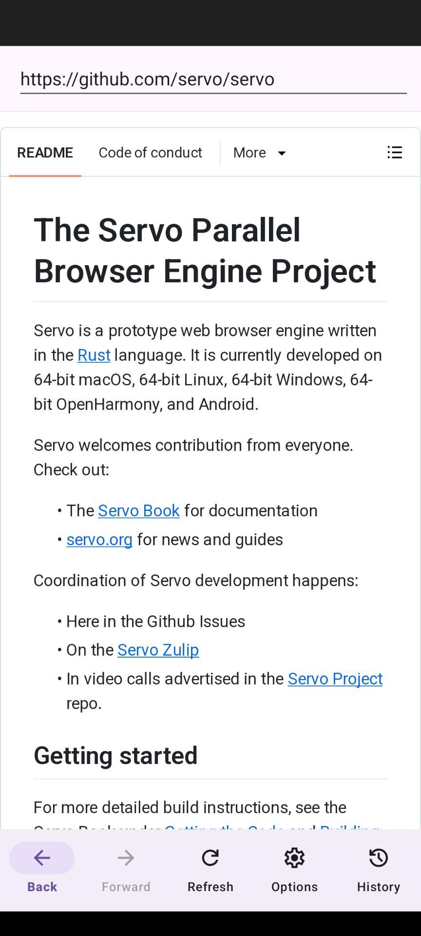
Task: Tap the Back arrow icon
Action: (x=42, y=858)
